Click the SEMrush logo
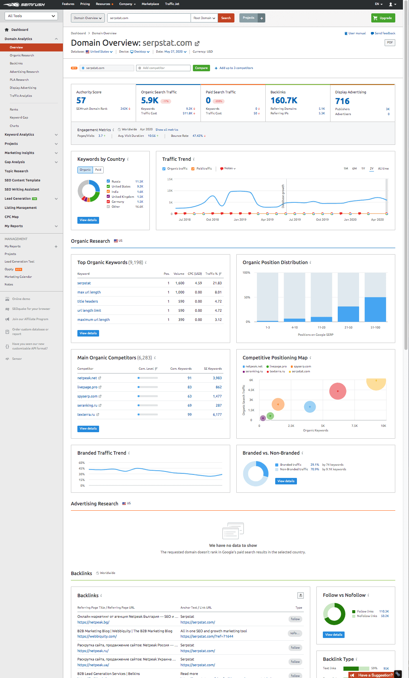Viewport: 409px width, 678px height. point(24,5)
